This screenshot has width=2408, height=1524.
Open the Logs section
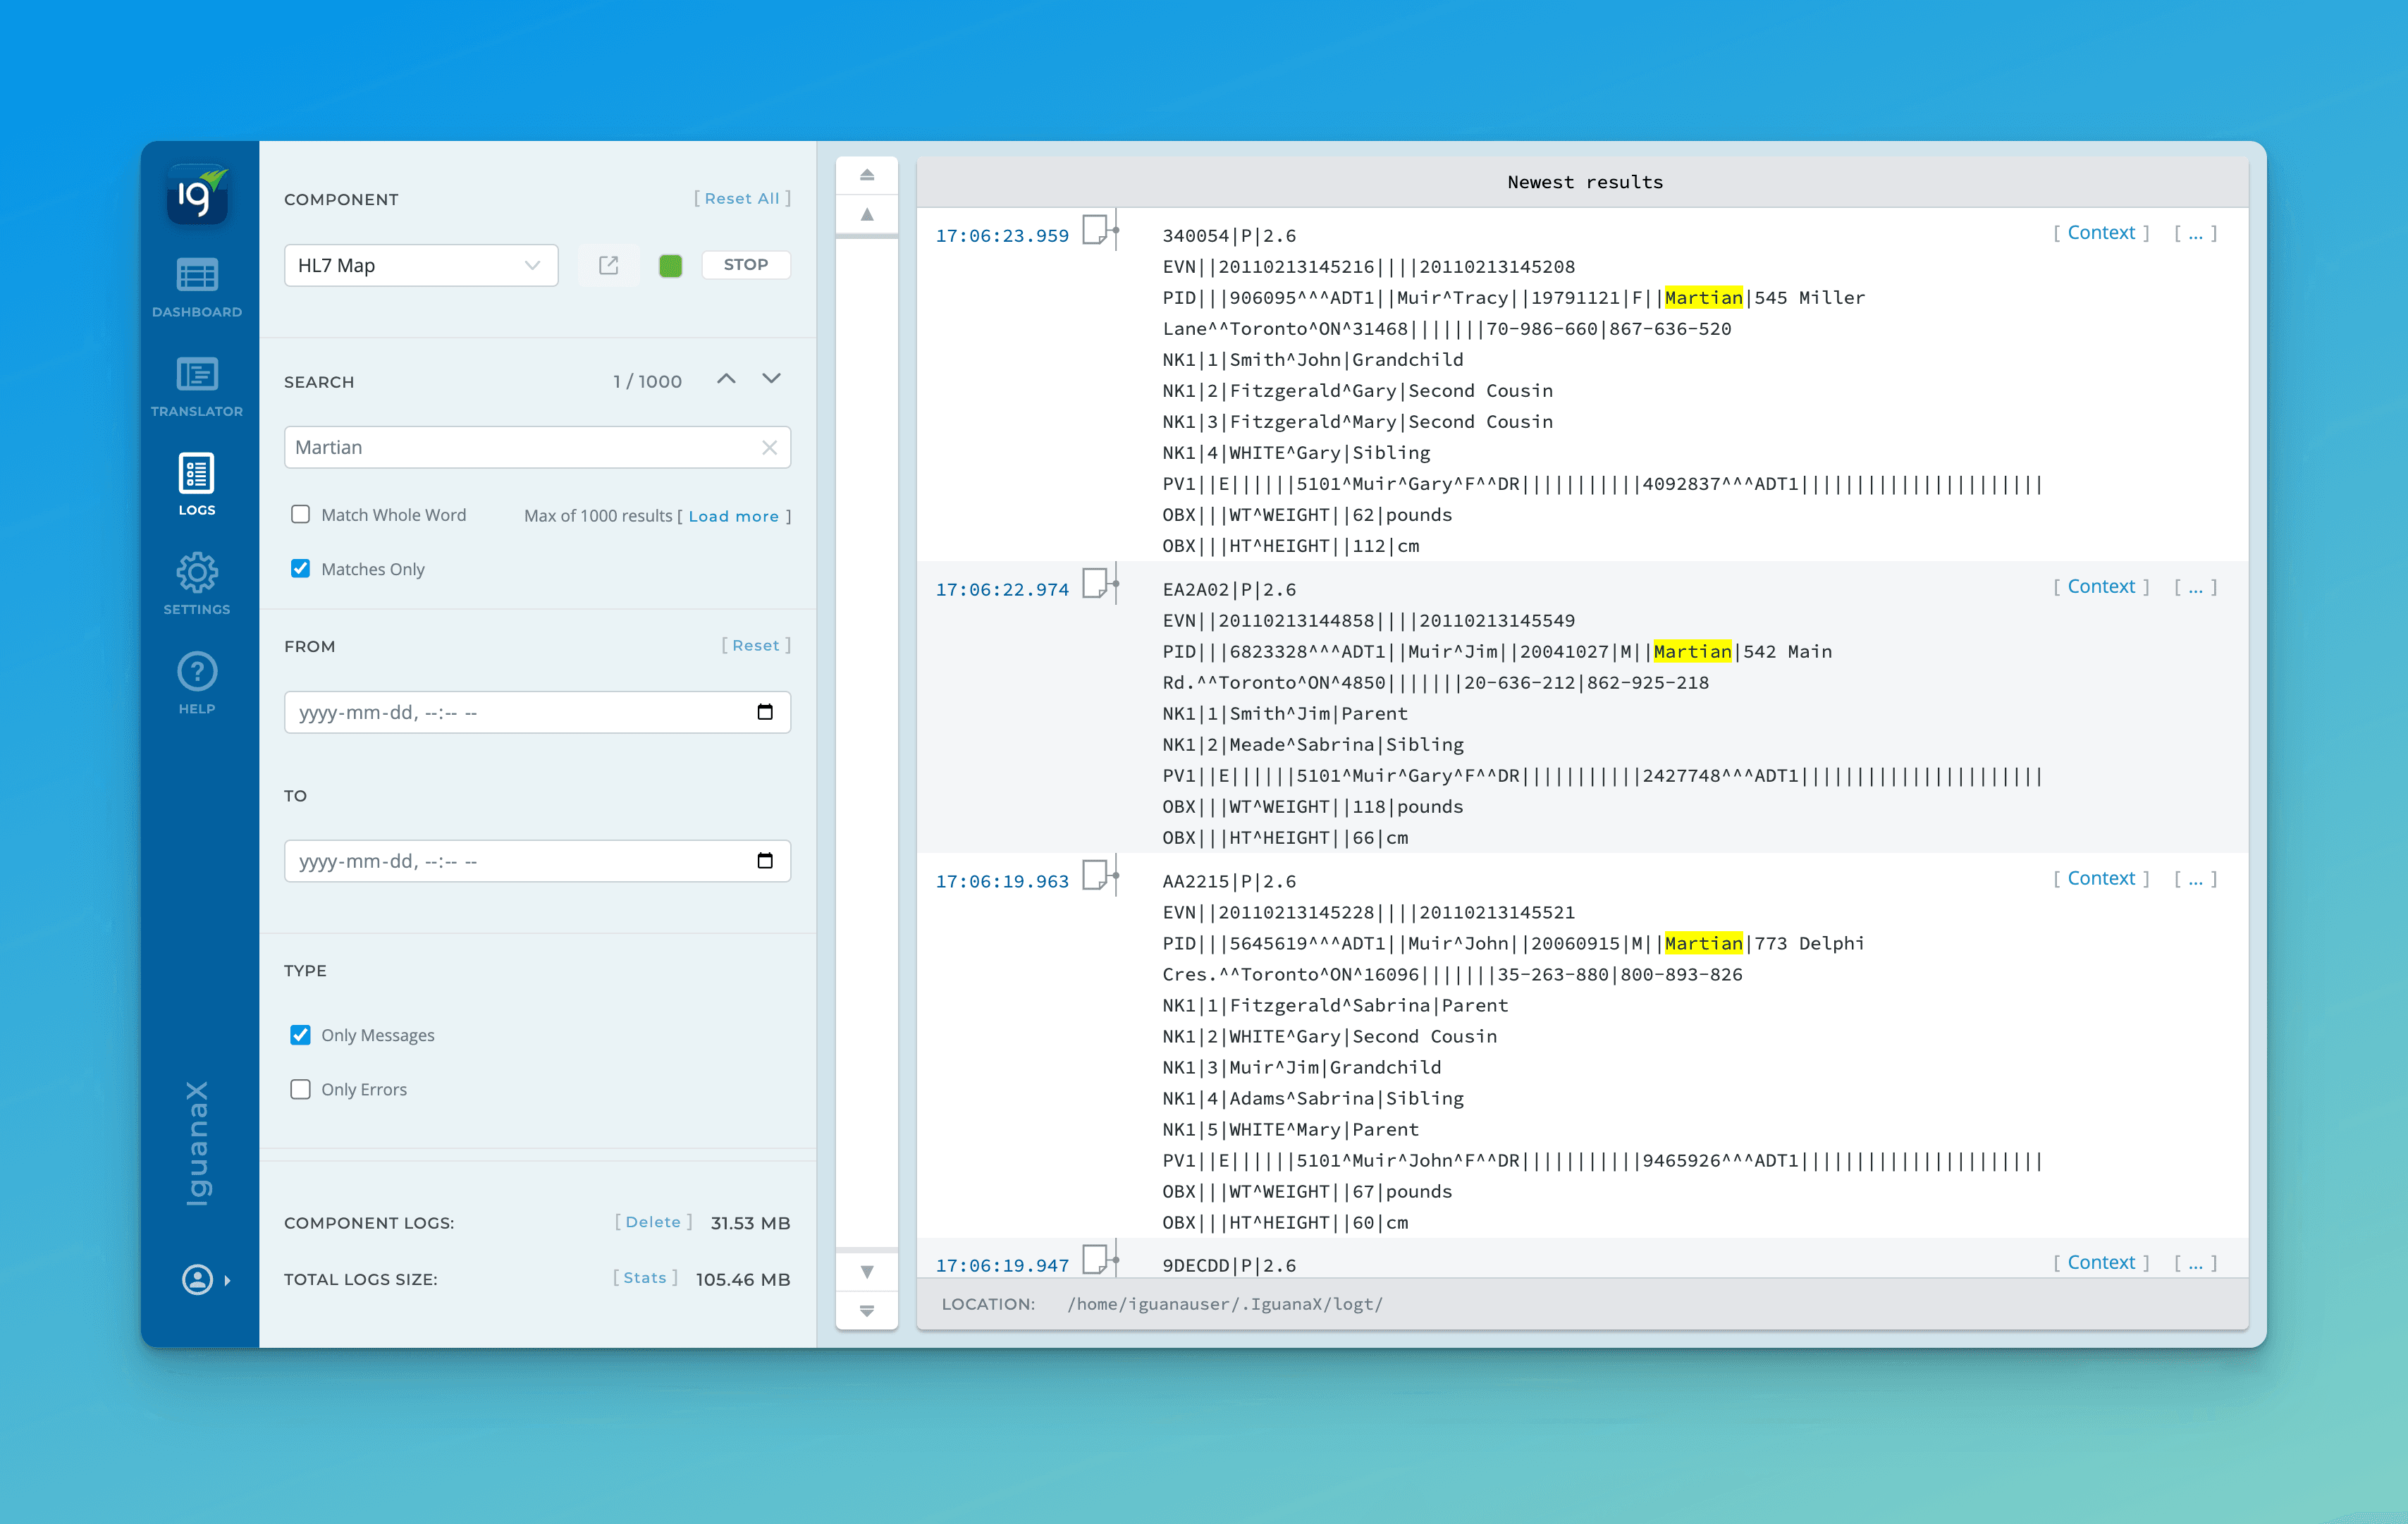point(197,485)
